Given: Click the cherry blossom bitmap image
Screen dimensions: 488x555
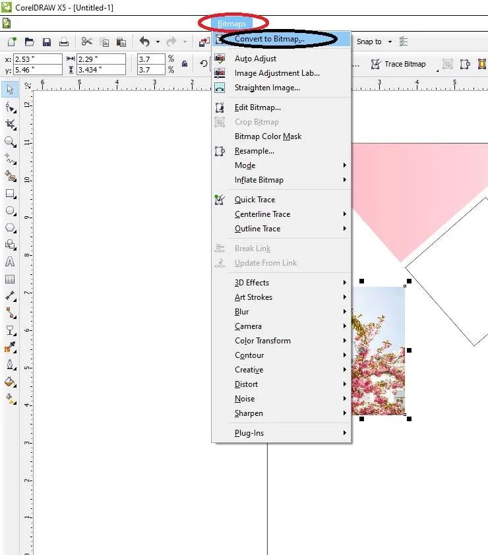Looking at the screenshot, I should [x=379, y=351].
